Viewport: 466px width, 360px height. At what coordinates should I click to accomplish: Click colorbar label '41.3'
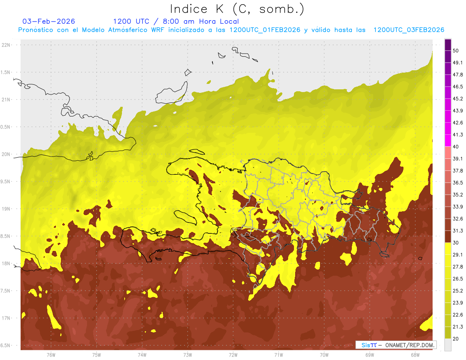457,135
